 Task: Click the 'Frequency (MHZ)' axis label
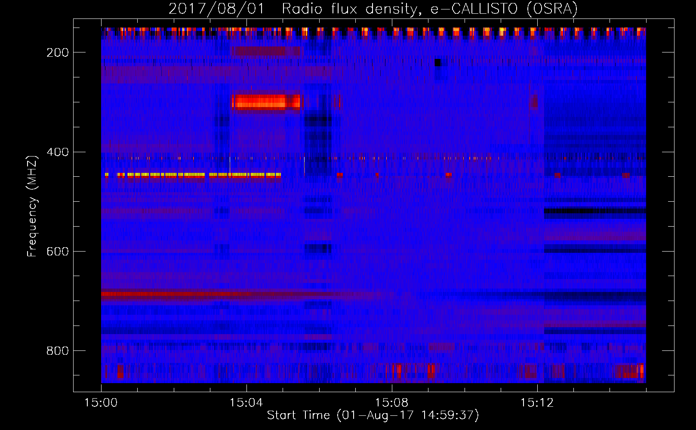pos(32,206)
